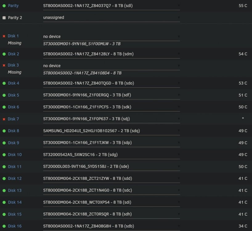Click the green status dot for Disk 2
Viewport: 252px width, 231px height.
tap(4, 54)
